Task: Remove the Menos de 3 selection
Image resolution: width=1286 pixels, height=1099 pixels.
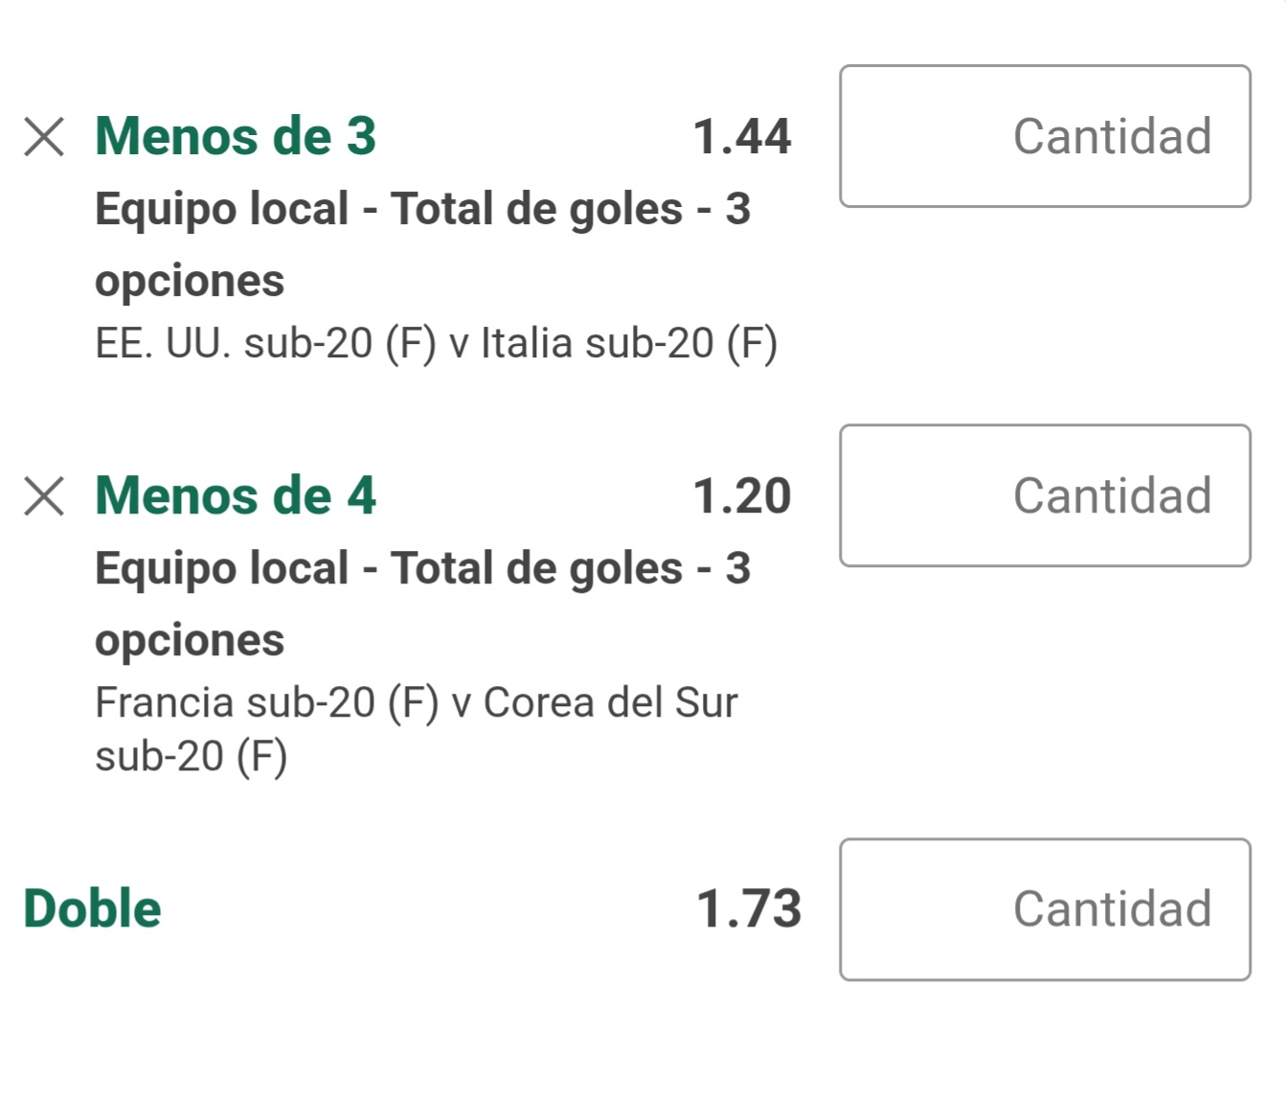Action: click(x=44, y=137)
